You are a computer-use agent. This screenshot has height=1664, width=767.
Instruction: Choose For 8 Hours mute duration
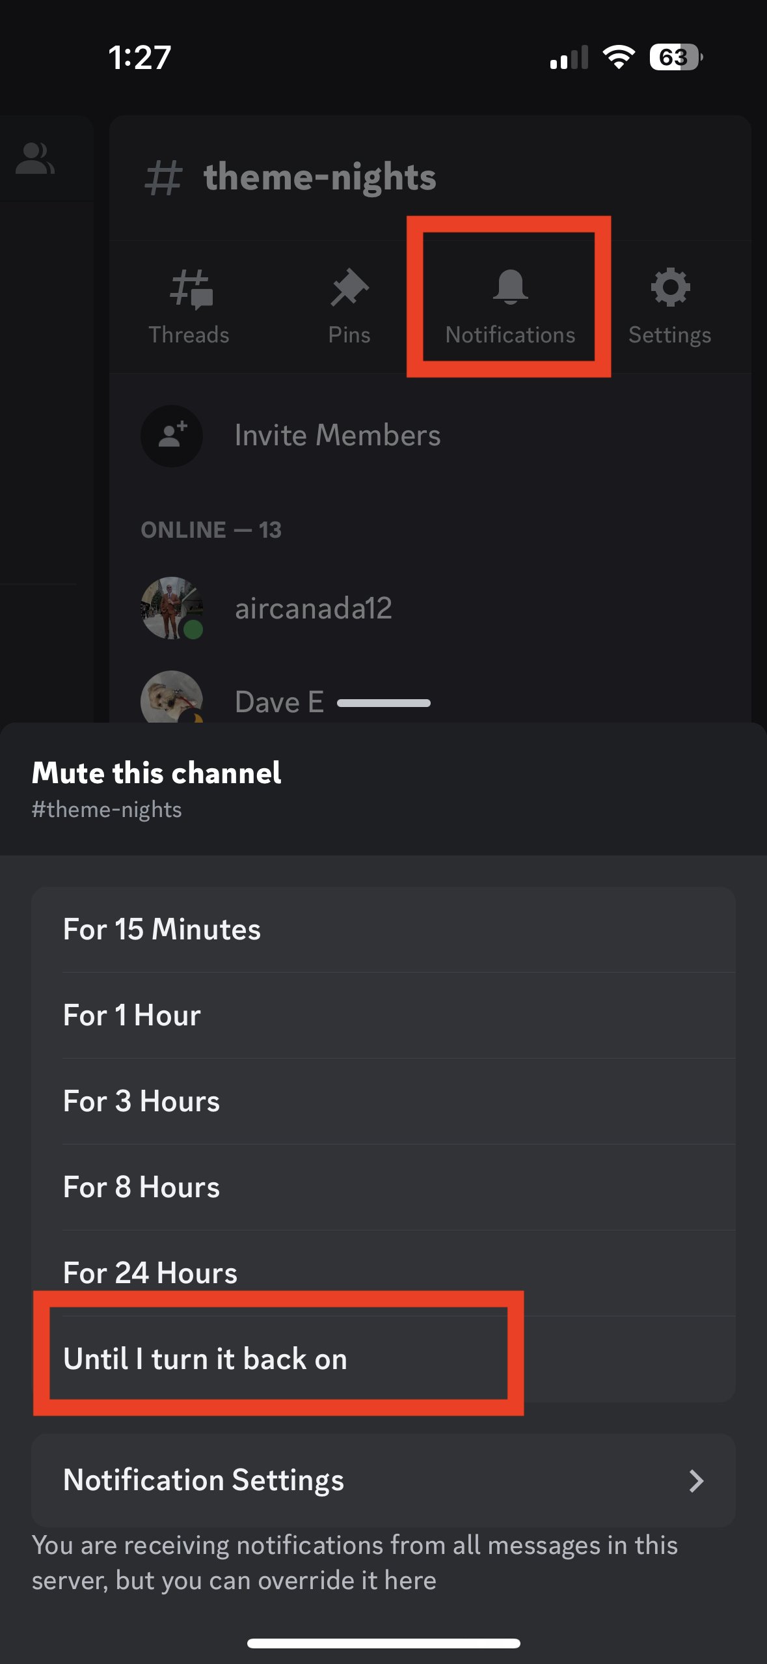(383, 1187)
